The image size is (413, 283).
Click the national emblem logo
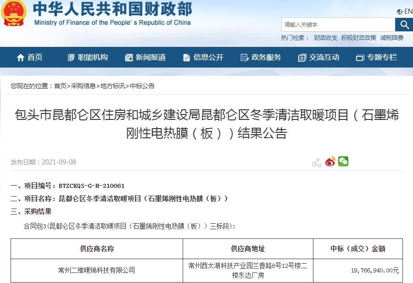coord(13,14)
